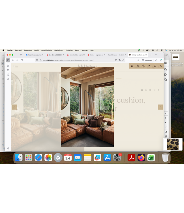Image resolution: width=184 pixels, height=213 pixels.
Task: Open the Firefox application menu
Action: (161, 60)
